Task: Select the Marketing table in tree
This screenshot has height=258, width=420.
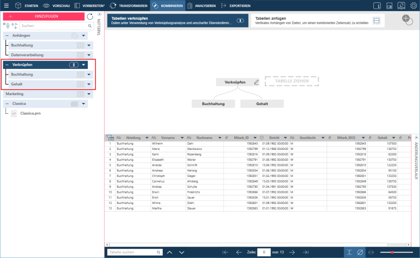Action: pos(14,94)
